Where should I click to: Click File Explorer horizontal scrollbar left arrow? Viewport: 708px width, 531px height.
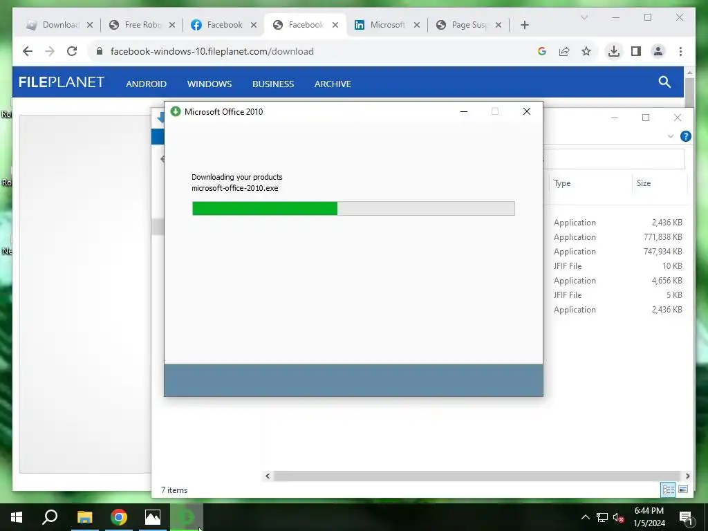268,476
